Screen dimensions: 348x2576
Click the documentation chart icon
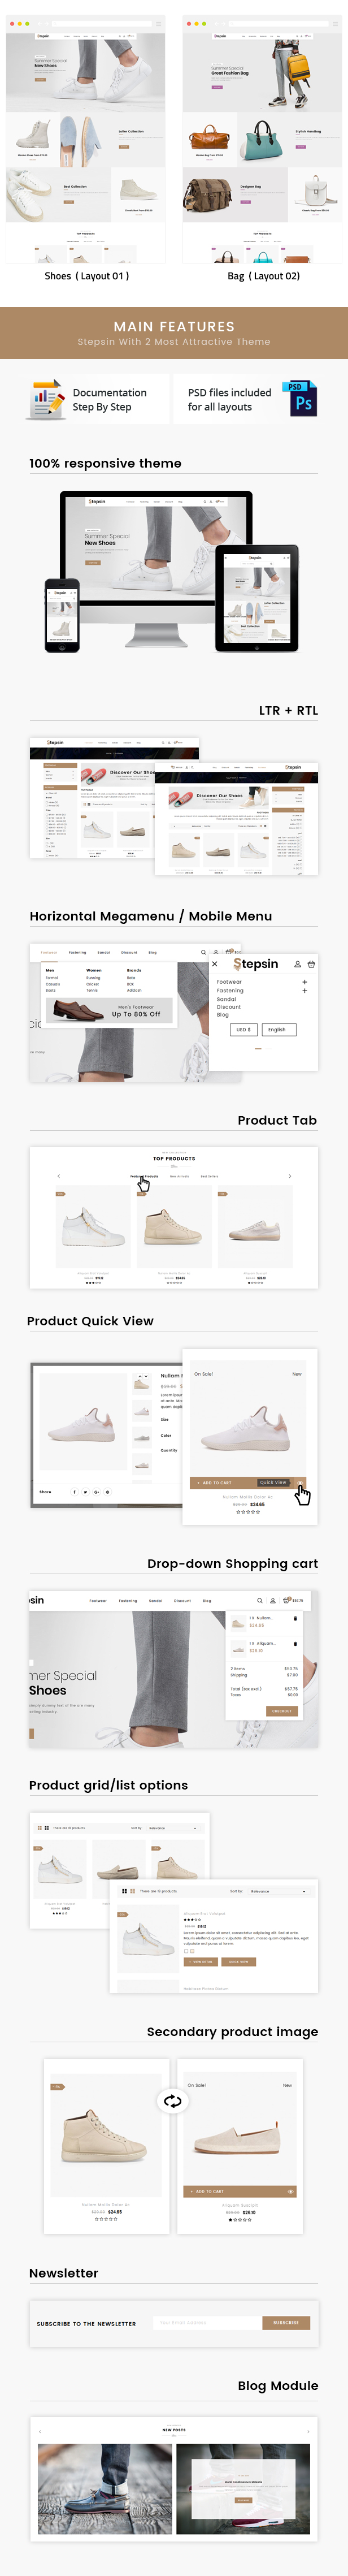45,399
